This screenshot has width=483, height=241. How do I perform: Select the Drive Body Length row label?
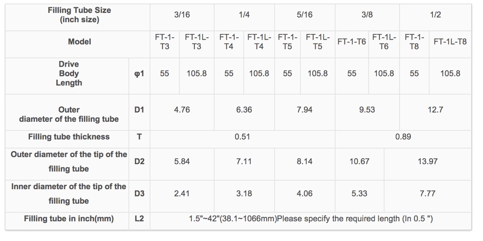(x=69, y=73)
